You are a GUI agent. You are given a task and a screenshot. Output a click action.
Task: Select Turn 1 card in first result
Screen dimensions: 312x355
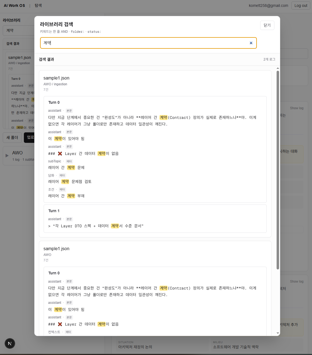155,219
